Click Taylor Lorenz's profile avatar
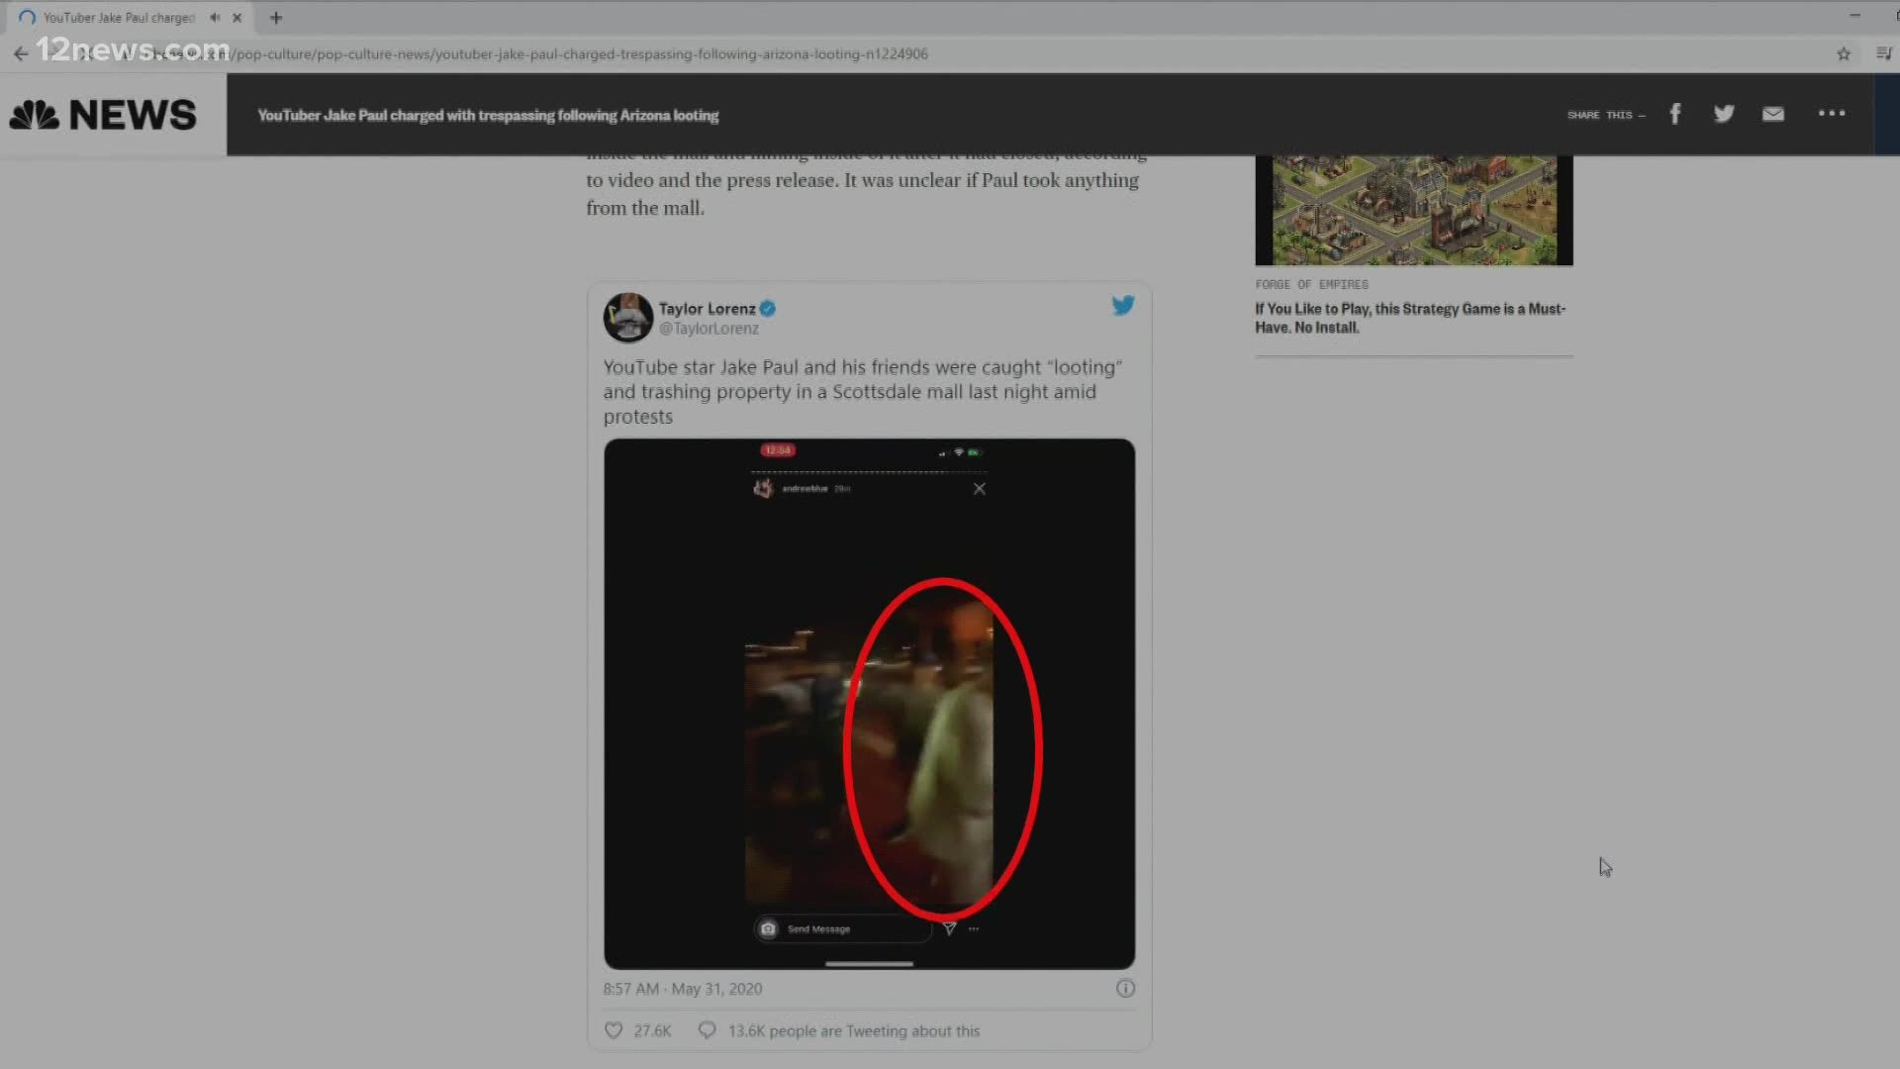 [628, 318]
